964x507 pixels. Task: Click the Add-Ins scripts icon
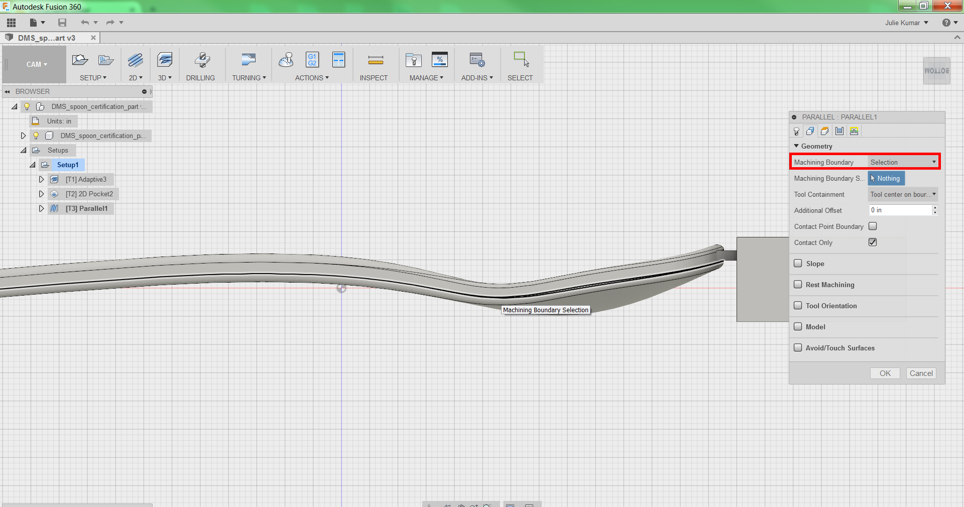pyautogui.click(x=477, y=60)
